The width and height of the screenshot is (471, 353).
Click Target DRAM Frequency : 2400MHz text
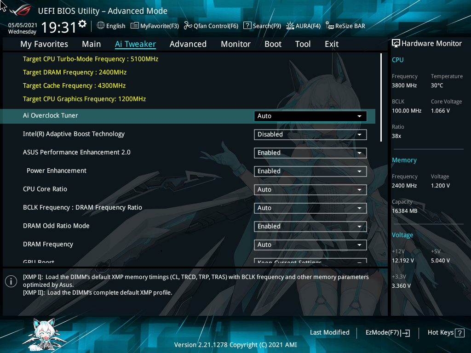click(x=75, y=72)
